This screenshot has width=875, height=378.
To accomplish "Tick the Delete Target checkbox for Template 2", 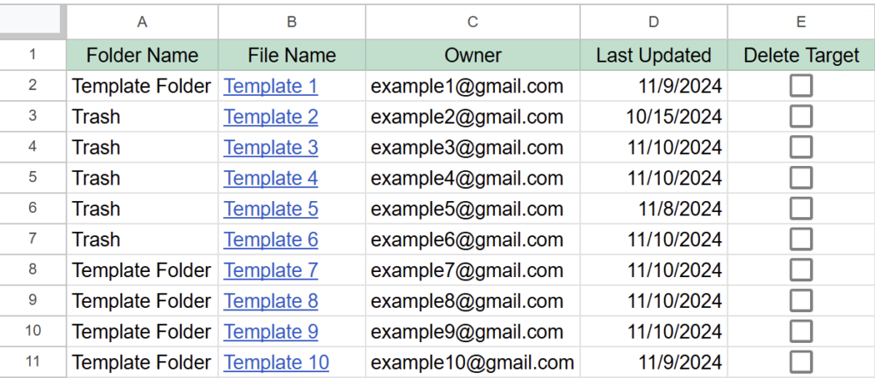I will coord(801,116).
